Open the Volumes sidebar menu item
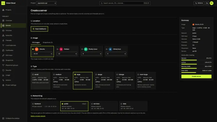 [14, 30]
